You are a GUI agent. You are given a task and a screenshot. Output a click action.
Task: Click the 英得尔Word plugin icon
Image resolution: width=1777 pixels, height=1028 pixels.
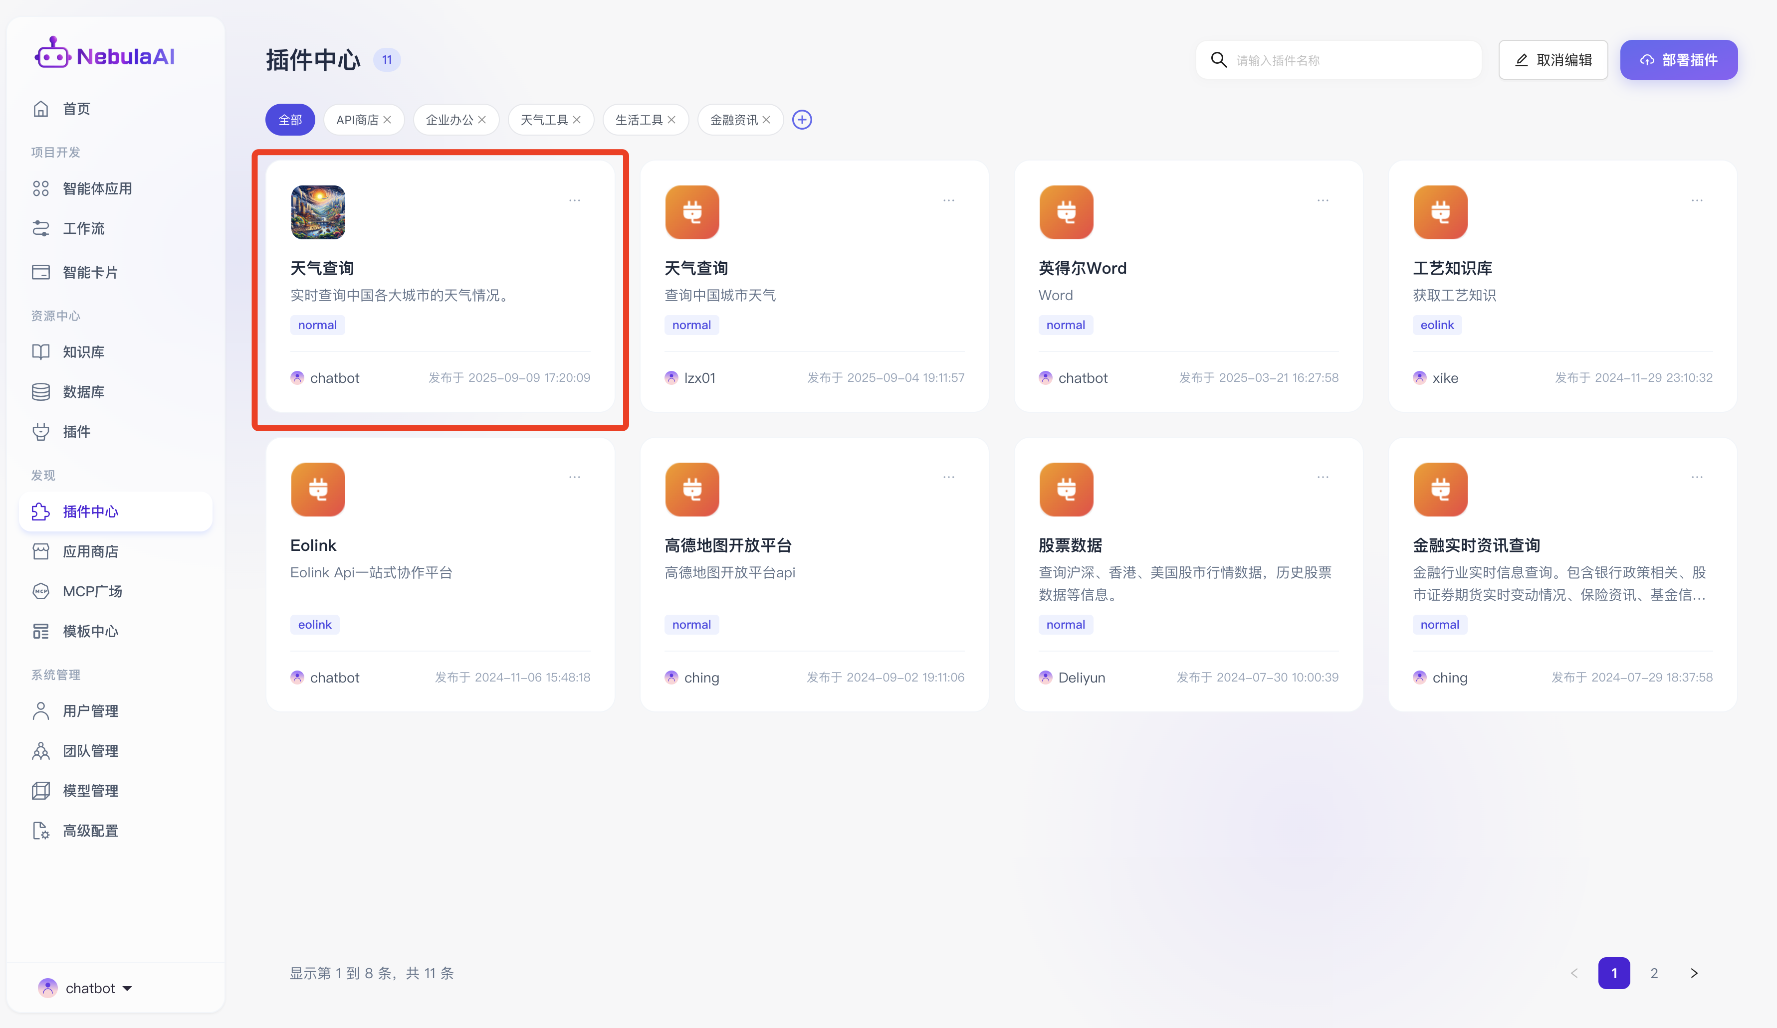(x=1066, y=212)
